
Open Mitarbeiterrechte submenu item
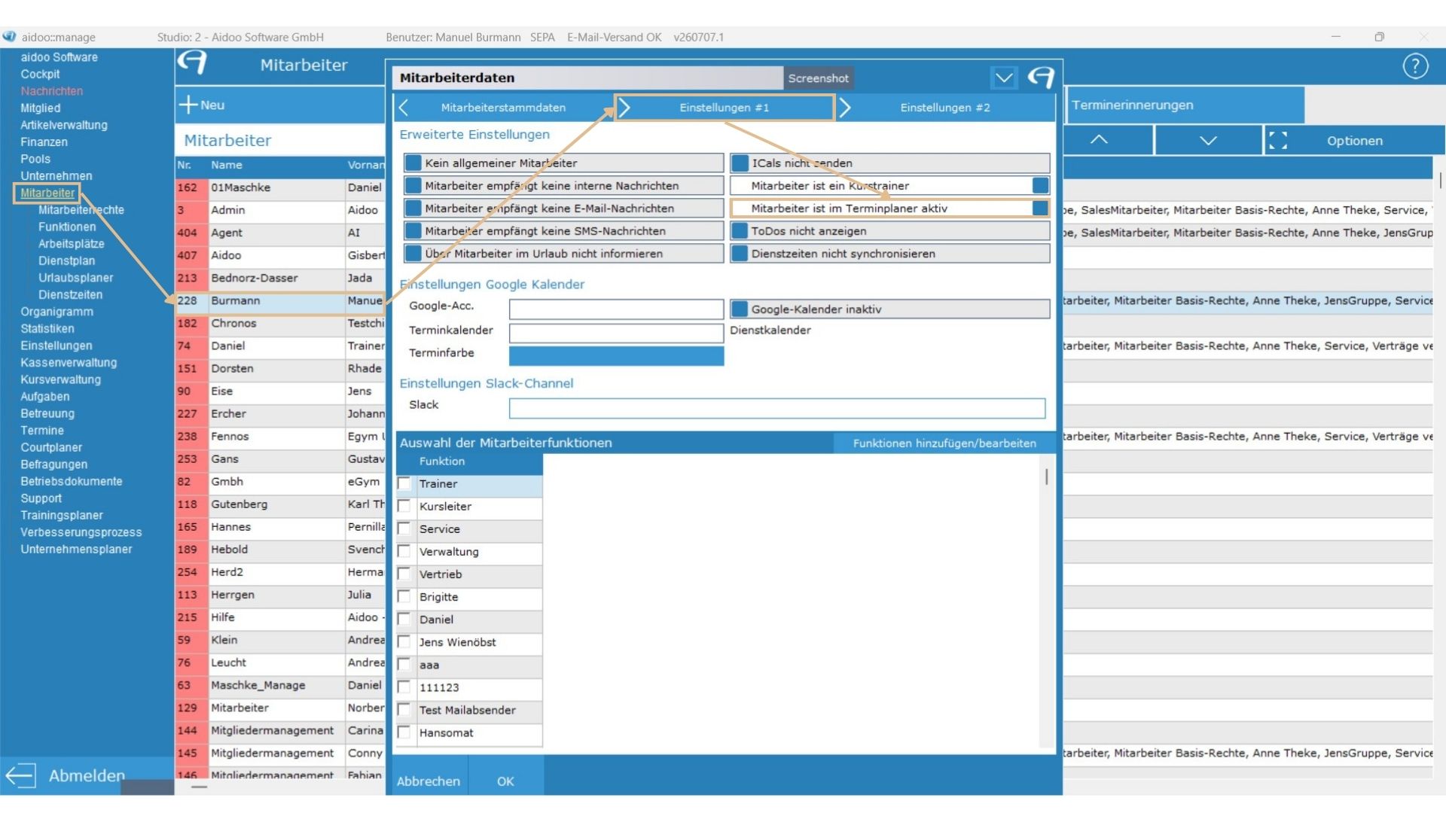[81, 210]
